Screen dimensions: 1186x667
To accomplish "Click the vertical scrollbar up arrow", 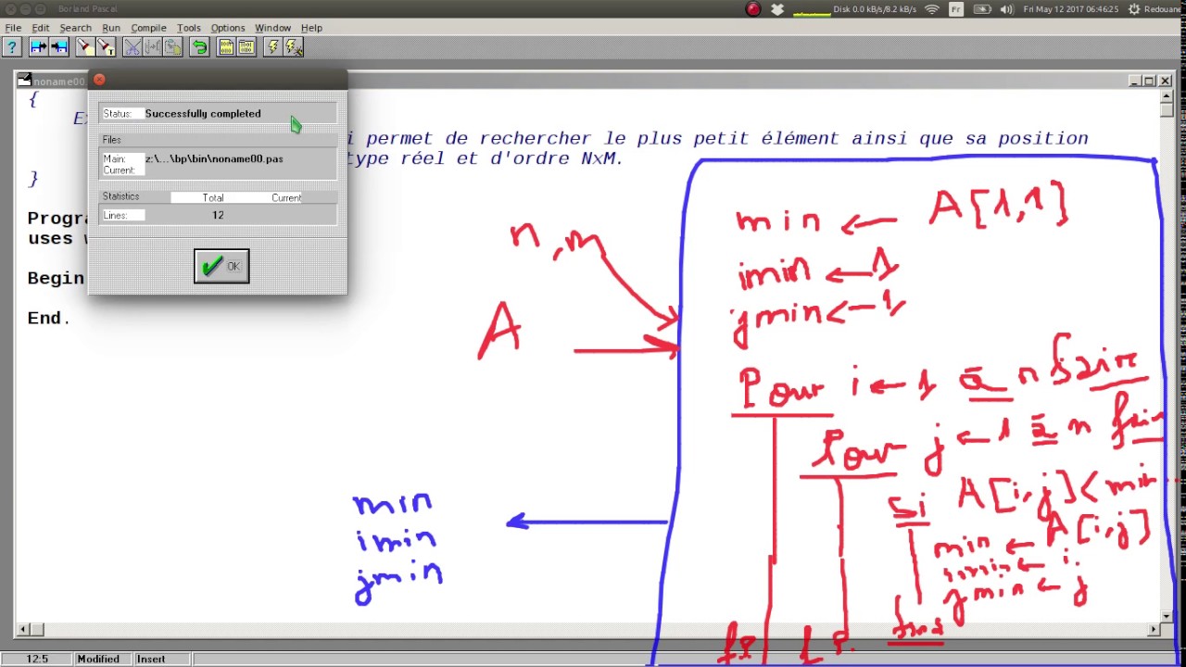I will click(x=1167, y=95).
